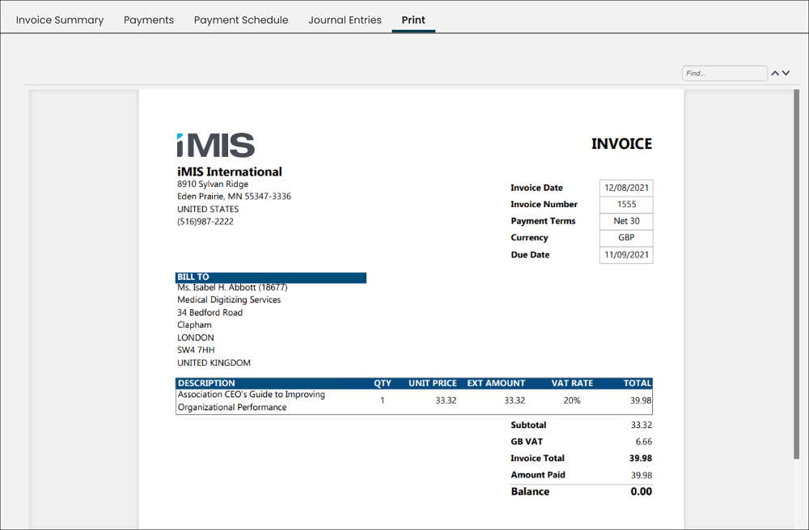Click the TOTAL column header

pyautogui.click(x=637, y=384)
